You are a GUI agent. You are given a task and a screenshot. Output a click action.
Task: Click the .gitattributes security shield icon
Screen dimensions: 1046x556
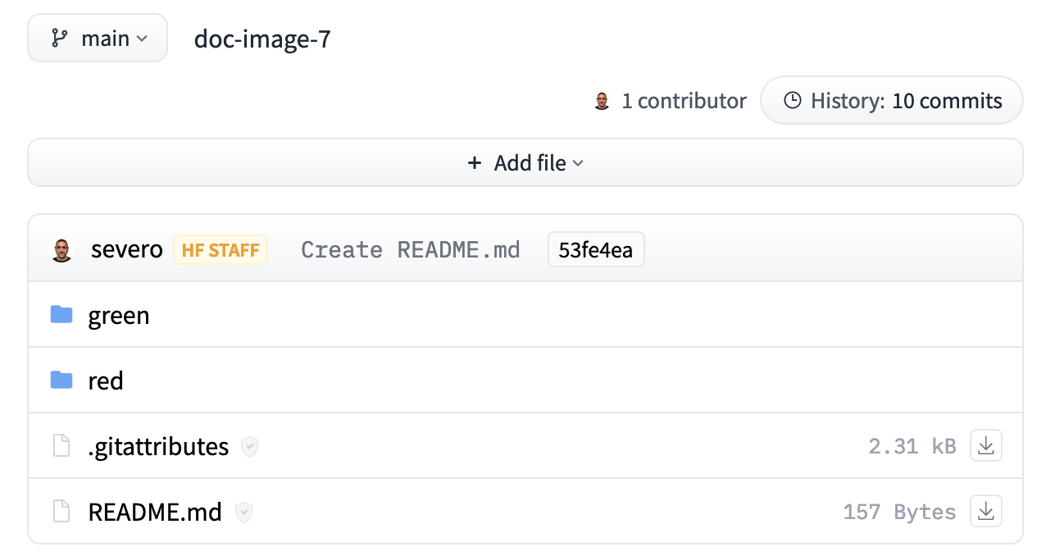tap(250, 447)
